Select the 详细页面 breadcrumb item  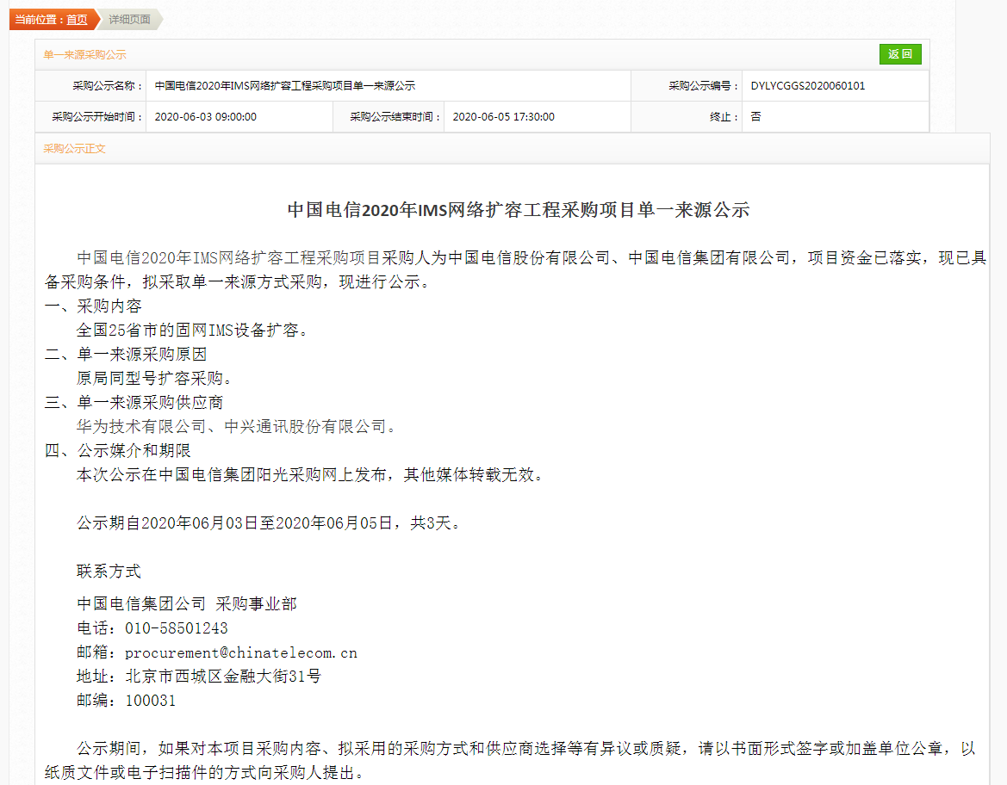pos(129,19)
